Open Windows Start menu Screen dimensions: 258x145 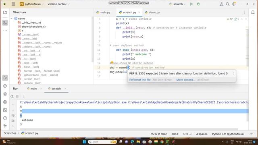click(84, 142)
